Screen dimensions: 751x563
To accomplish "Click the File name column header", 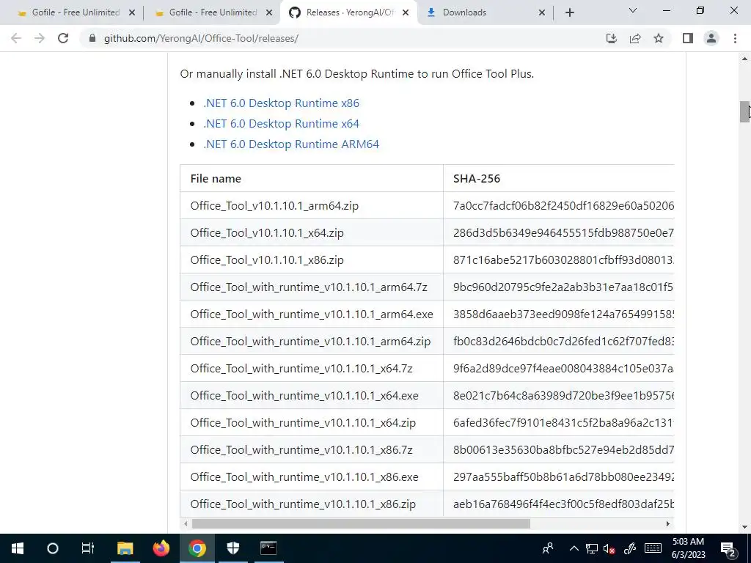I will click(x=312, y=179).
